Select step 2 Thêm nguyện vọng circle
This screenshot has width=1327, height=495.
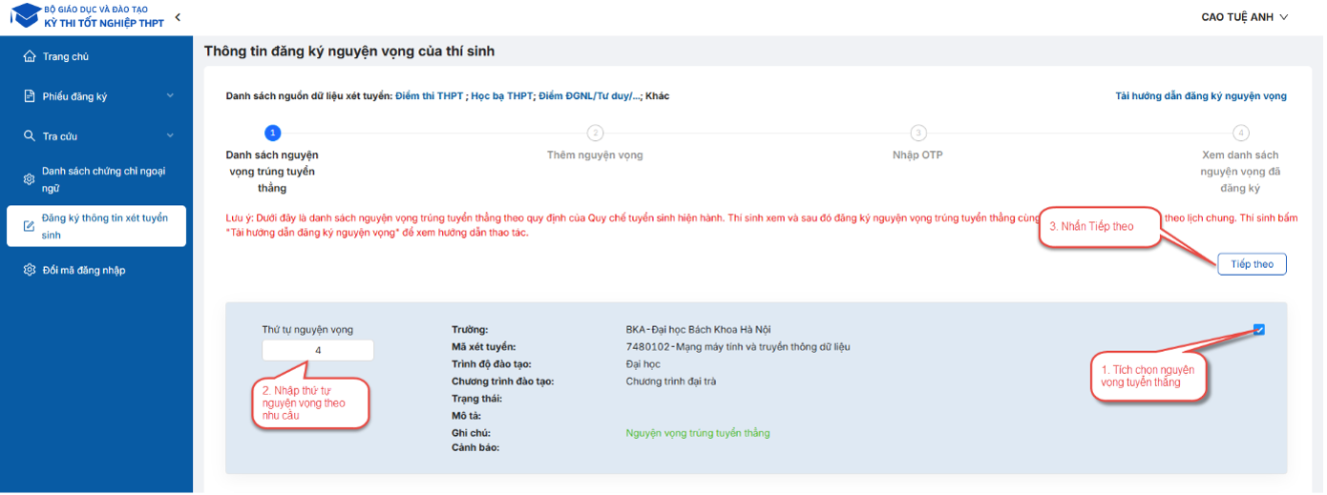[x=595, y=133]
